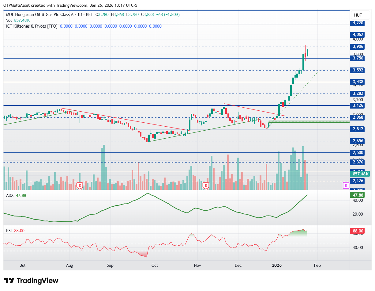Screen dimensions: 375x291
Task: Click the 3,750 price level label
Action: tap(358, 58)
